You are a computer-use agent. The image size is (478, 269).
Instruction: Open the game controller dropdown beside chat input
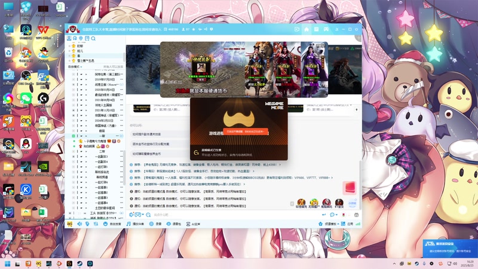tap(139, 215)
